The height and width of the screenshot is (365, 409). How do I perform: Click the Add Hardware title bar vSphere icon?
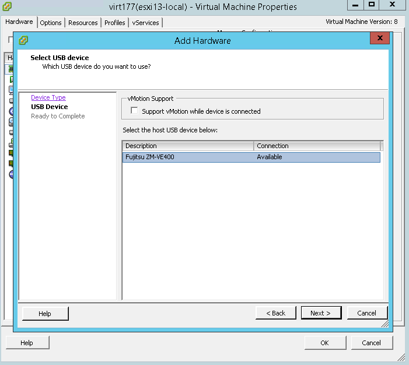[23, 40]
